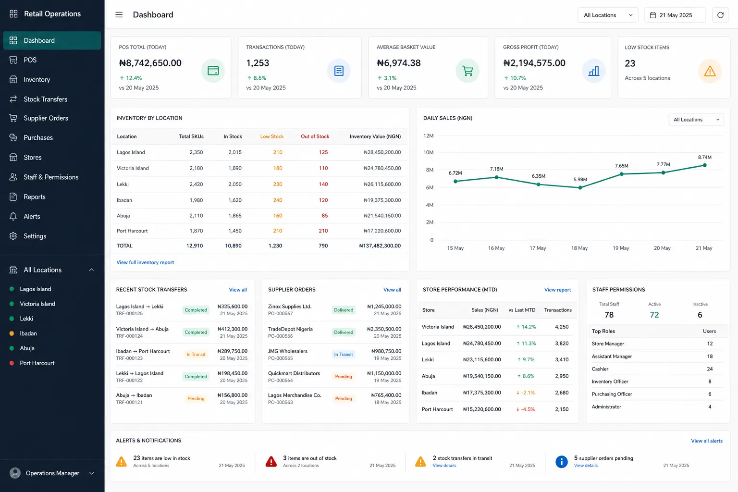The width and height of the screenshot is (738, 492).
Task: Click the low in stock yellow warning icon
Action: click(x=122, y=462)
